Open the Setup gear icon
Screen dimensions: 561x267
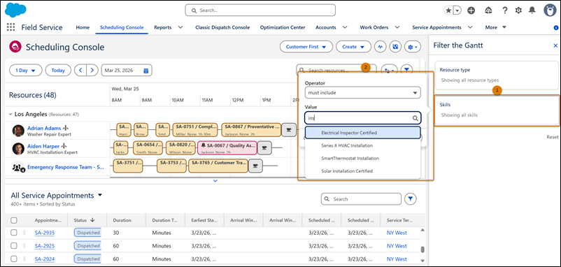tap(518, 10)
